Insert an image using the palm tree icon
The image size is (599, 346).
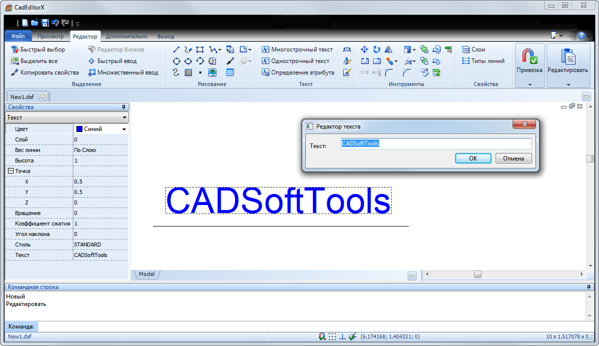pyautogui.click(x=212, y=72)
